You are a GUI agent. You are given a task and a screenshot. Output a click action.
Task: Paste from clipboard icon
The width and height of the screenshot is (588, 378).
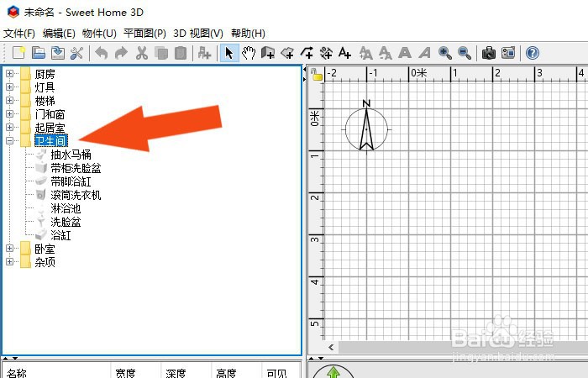pyautogui.click(x=181, y=53)
